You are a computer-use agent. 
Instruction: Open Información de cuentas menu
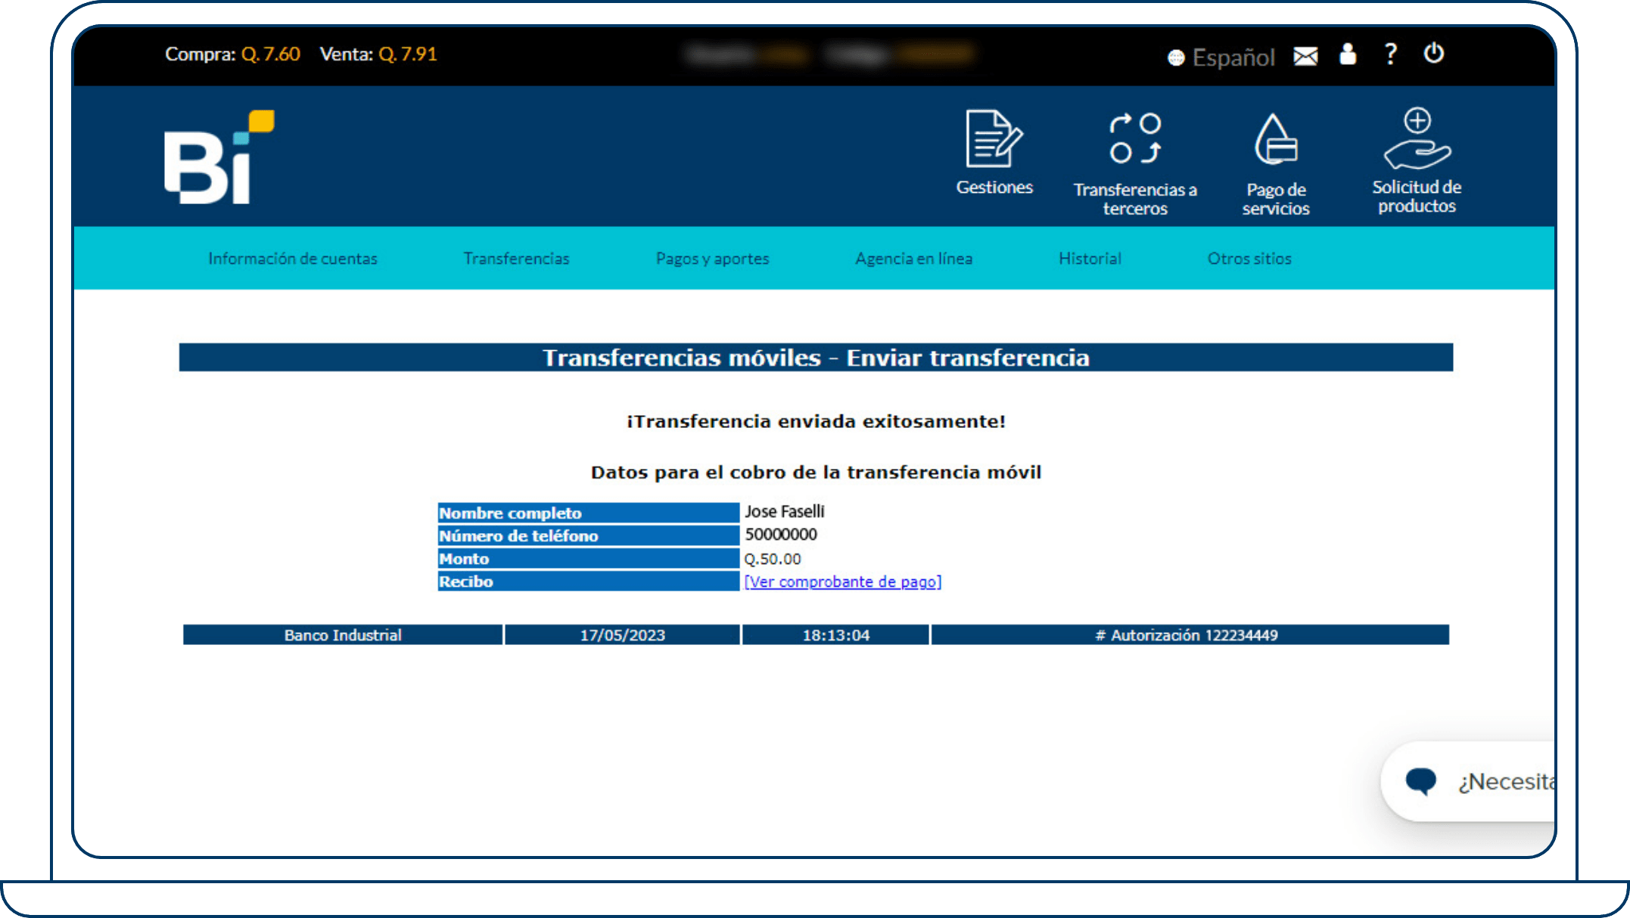tap(293, 259)
